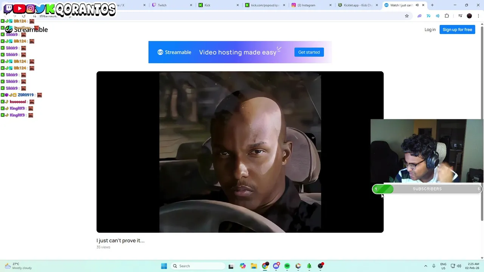Open the Chrome profile avatar
This screenshot has width=484, height=272.
point(469,16)
